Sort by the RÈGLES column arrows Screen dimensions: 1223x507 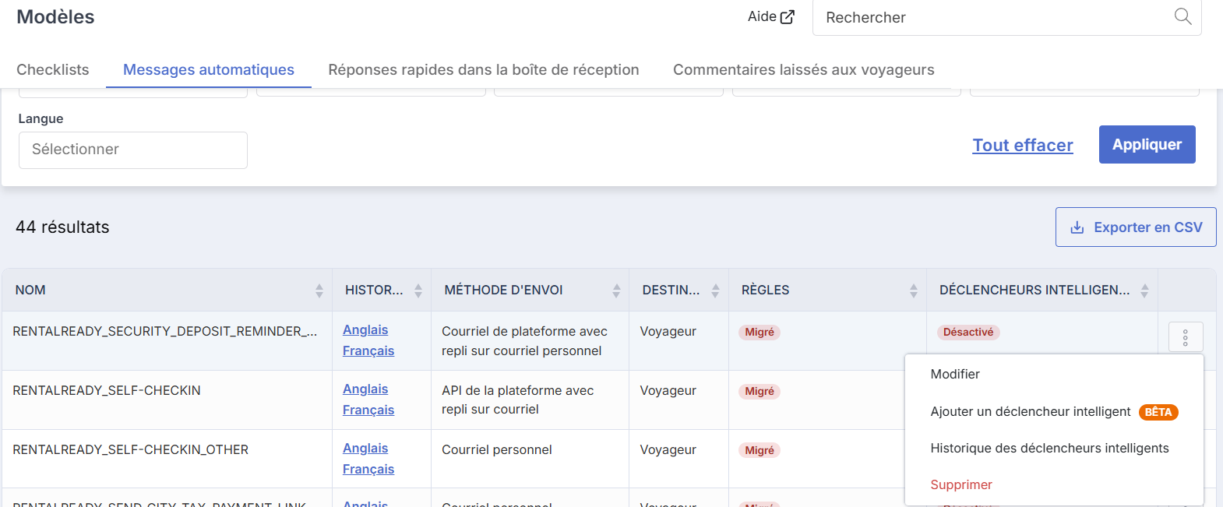913,290
